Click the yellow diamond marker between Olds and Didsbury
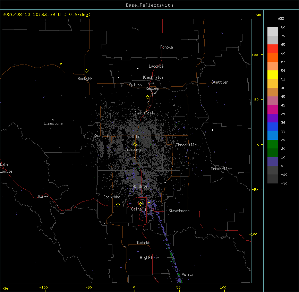This screenshot has width=299, height=292. (135, 145)
